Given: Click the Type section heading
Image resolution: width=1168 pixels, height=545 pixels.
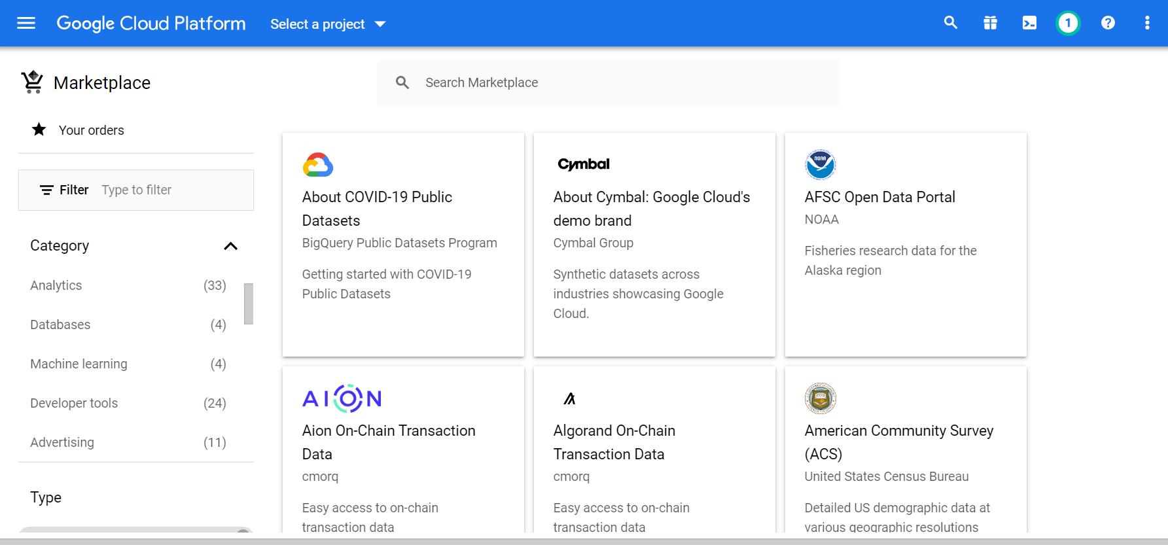Looking at the screenshot, I should (46, 497).
